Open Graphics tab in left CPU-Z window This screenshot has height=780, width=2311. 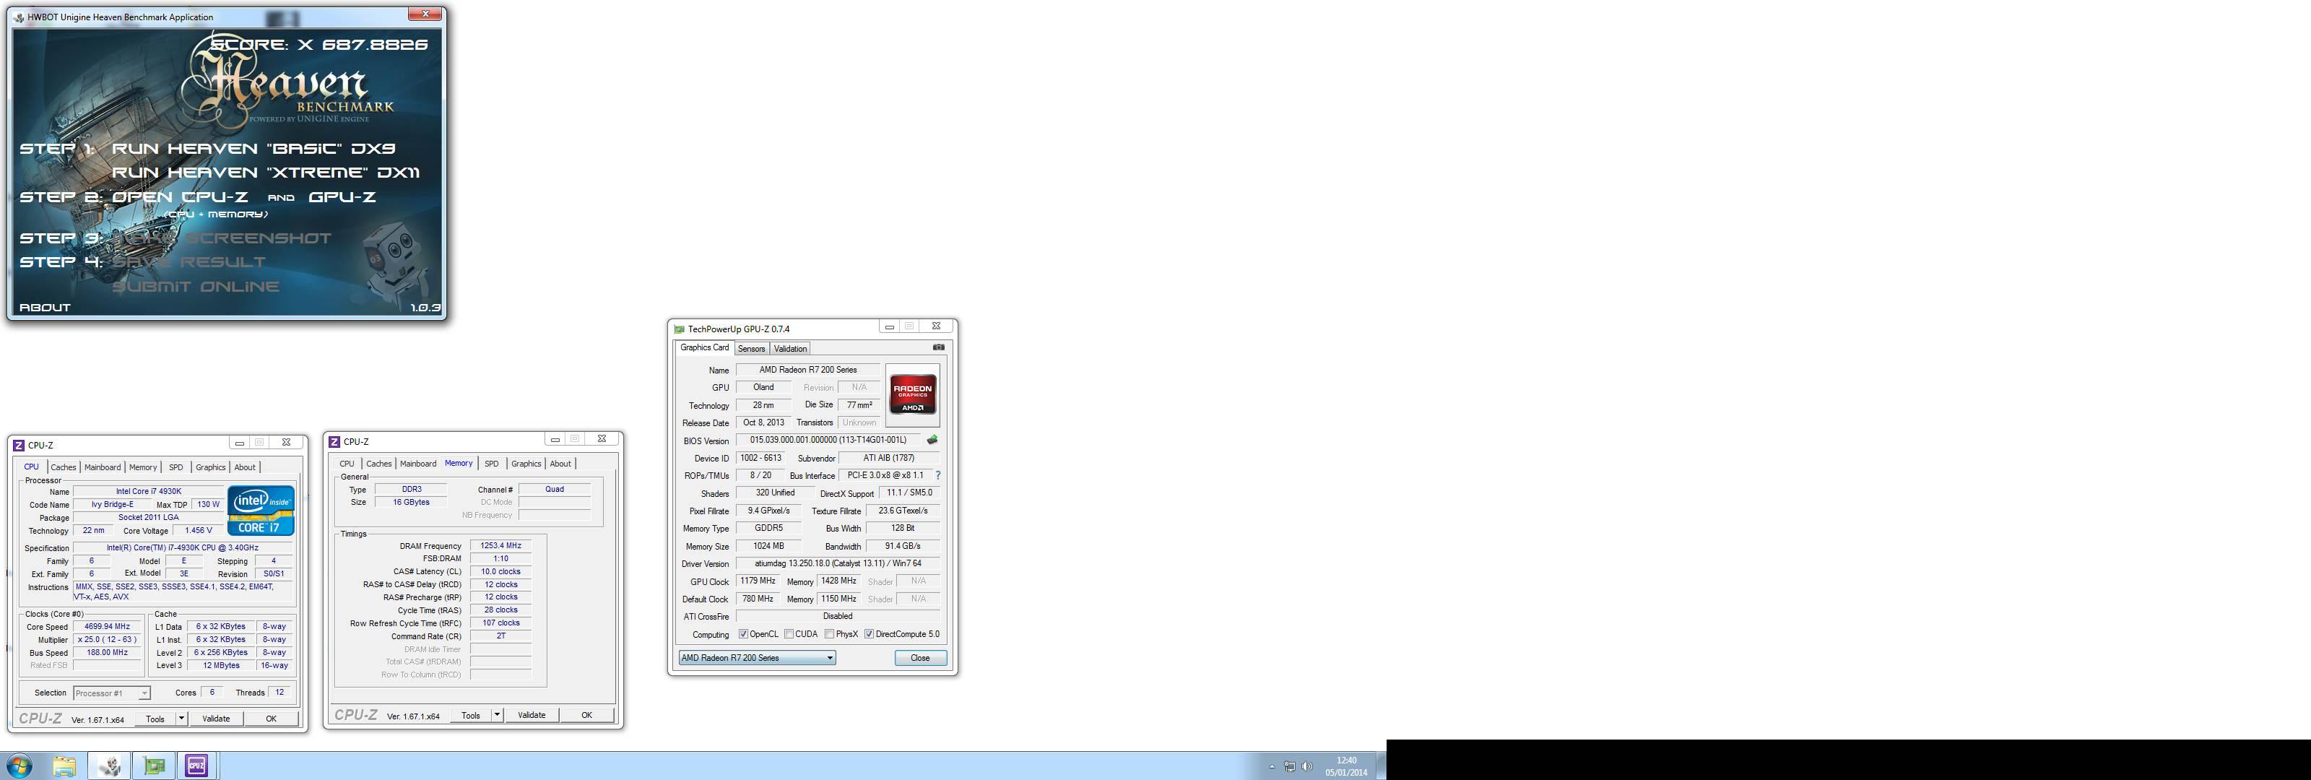(x=211, y=468)
